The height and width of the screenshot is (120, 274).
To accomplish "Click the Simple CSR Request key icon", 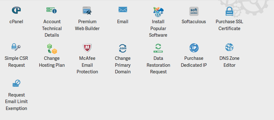I will (x=16, y=47).
